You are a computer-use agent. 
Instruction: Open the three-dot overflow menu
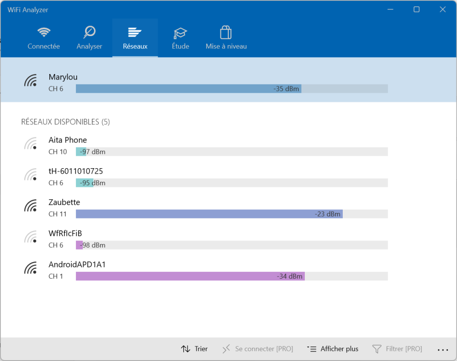click(442, 350)
